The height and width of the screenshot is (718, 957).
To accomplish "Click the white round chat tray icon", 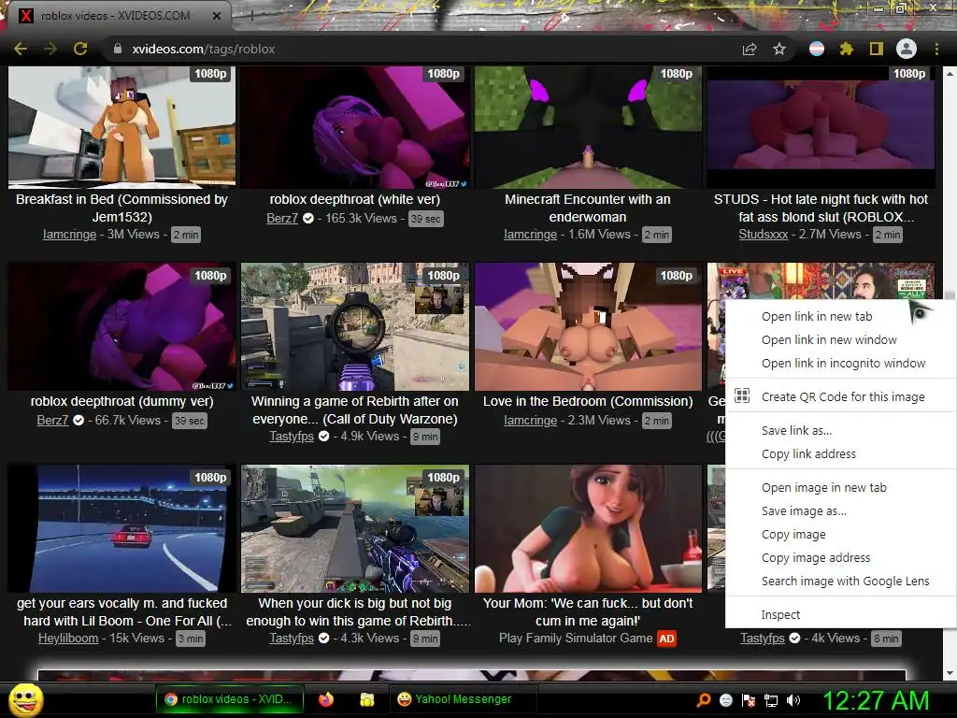I will (725, 700).
